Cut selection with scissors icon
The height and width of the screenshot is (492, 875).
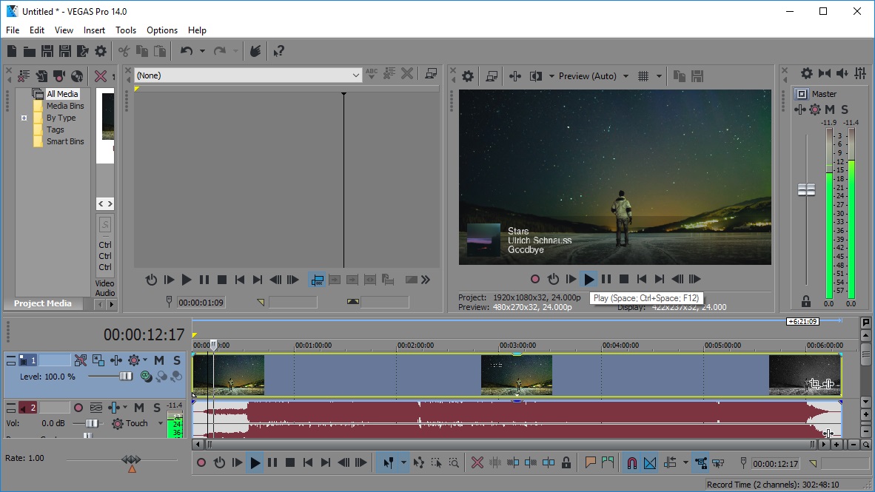[124, 51]
